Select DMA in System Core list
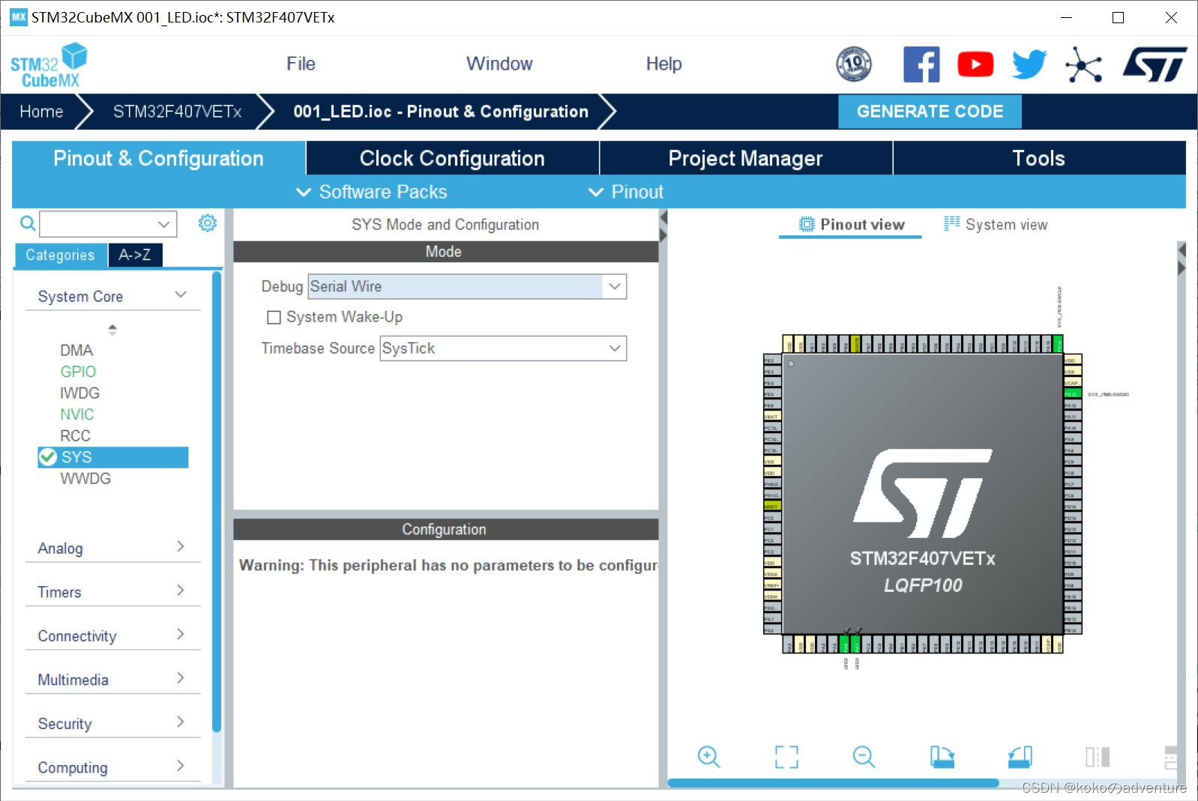The image size is (1198, 801). pyautogui.click(x=76, y=350)
